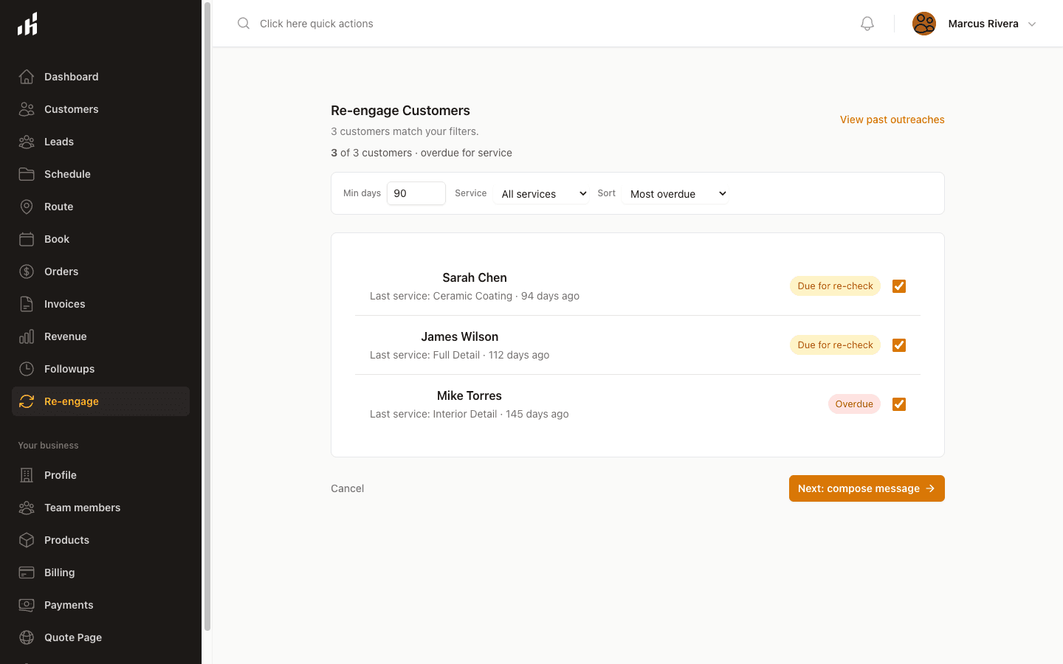Screen dimensions: 1063x664
Task: Open the Revenue chart icon
Action: [27, 336]
